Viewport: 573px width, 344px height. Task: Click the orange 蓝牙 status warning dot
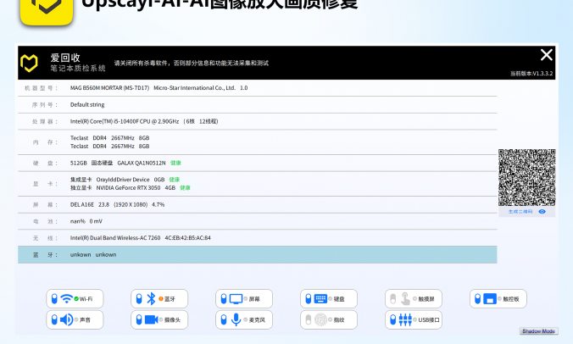161,299
